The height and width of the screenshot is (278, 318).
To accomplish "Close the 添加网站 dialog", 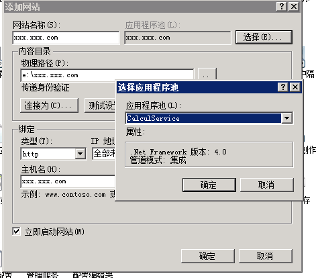I will pyautogui.click(x=294, y=6).
